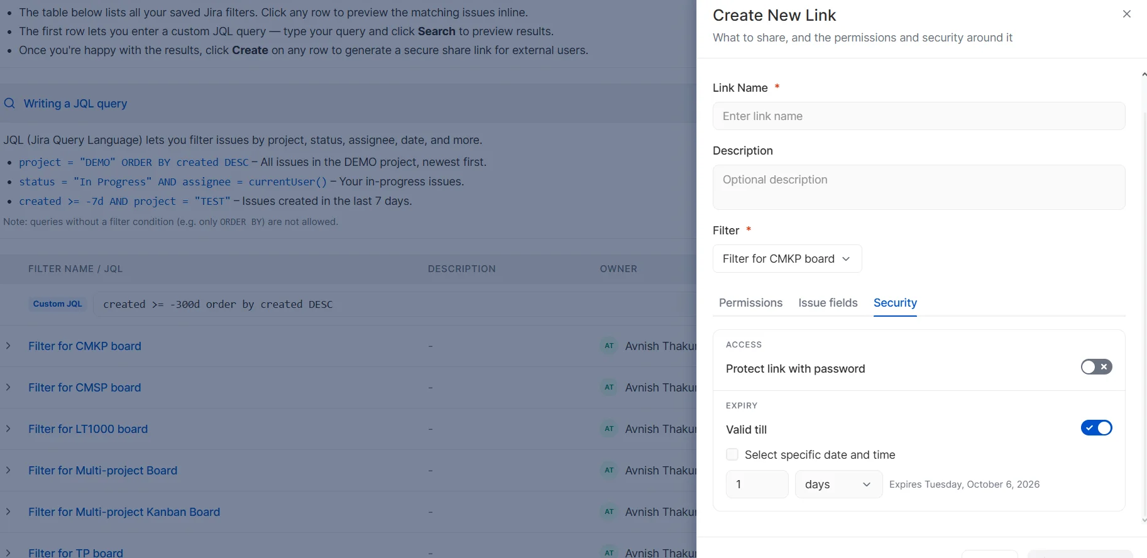
Task: Turn off the Valid till toggle
Action: point(1096,428)
